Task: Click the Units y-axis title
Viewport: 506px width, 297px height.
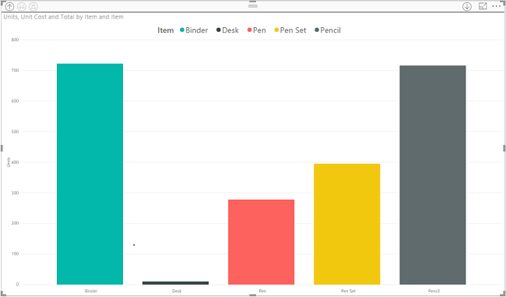Action: point(9,162)
